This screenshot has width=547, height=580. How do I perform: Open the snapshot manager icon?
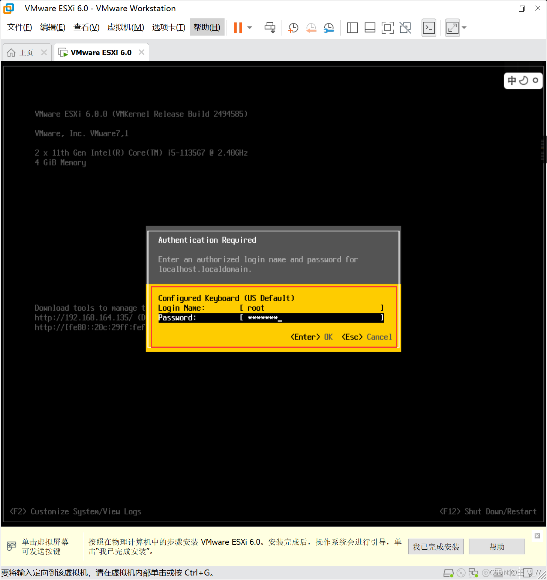(x=329, y=27)
